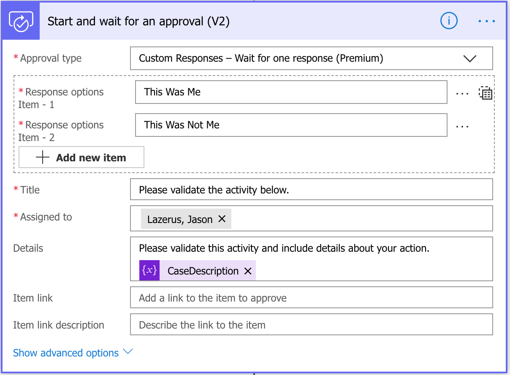Open the ellipsis menu for Response options Item-1
The height and width of the screenshot is (375, 510).
click(462, 92)
